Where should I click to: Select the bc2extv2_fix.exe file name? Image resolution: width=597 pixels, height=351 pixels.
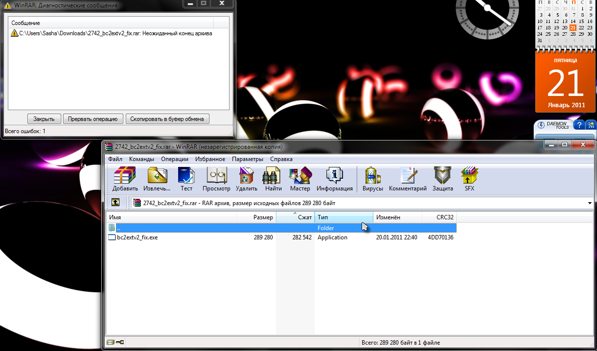pos(138,237)
